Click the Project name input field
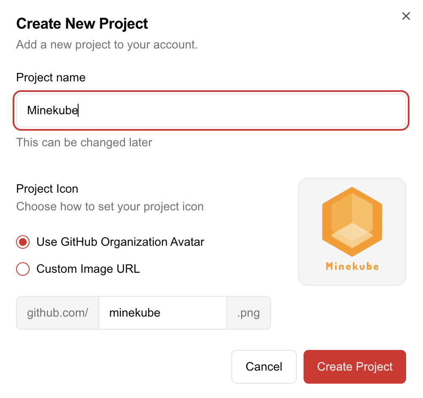423x398 pixels. click(x=211, y=110)
